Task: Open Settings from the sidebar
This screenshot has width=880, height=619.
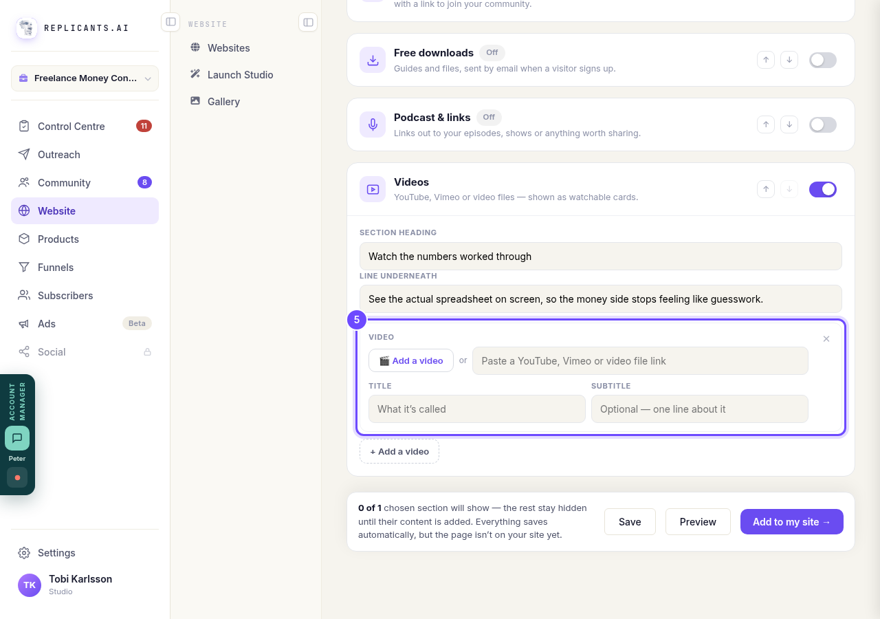Action: pyautogui.click(x=85, y=553)
